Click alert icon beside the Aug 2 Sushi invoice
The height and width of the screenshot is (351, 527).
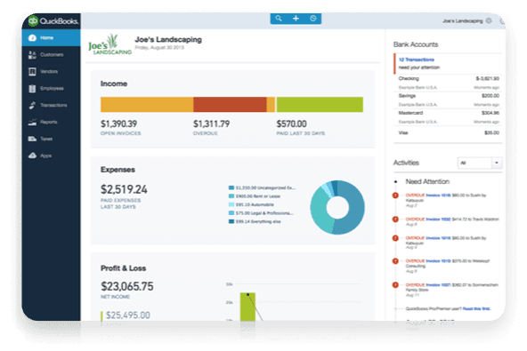pos(395,195)
